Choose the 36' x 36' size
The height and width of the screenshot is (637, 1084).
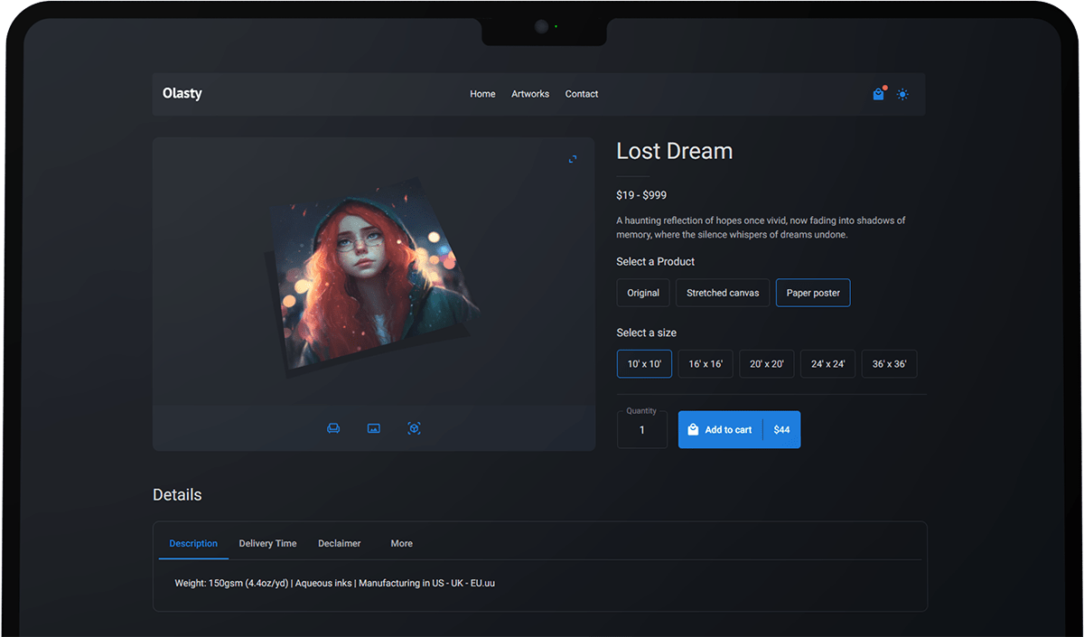tap(889, 364)
